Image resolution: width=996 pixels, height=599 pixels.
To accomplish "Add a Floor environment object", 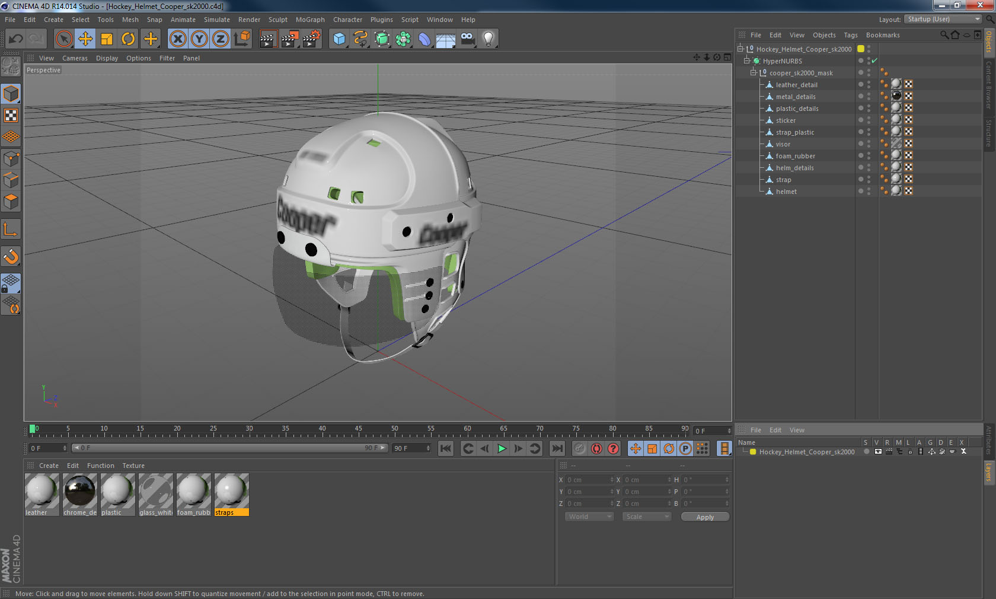I will [446, 39].
